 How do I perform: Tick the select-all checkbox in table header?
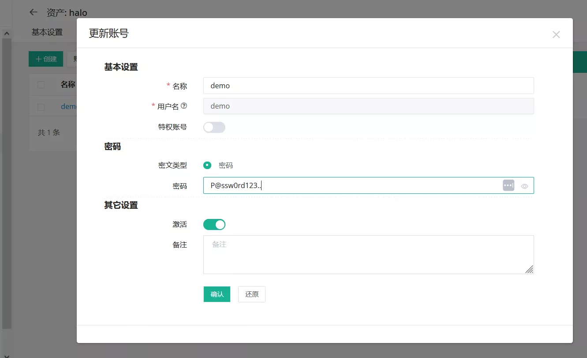pos(41,85)
